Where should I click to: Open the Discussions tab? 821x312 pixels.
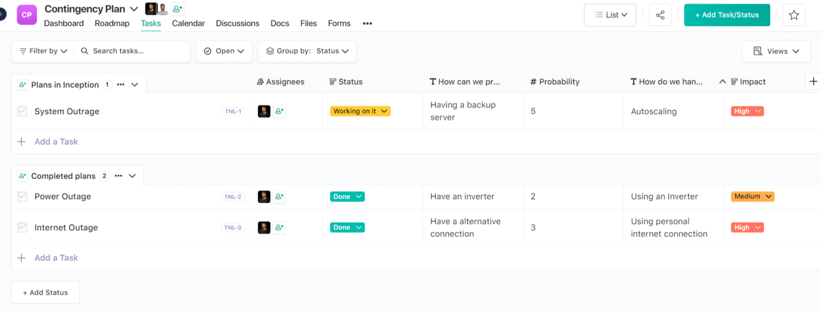237,24
